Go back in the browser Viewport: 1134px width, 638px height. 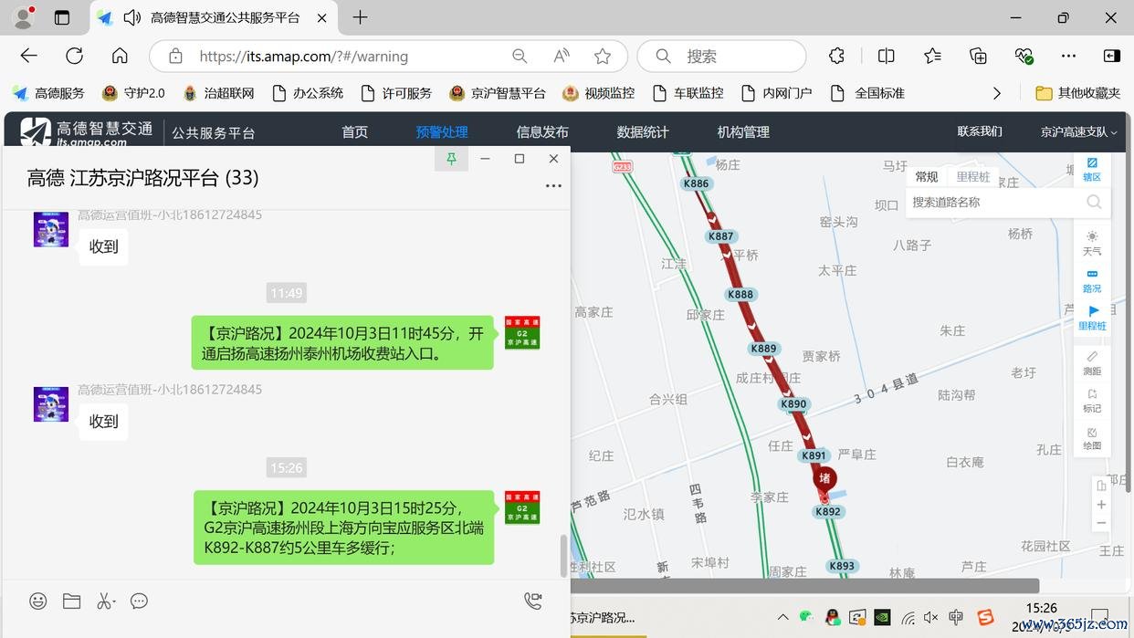[x=29, y=56]
